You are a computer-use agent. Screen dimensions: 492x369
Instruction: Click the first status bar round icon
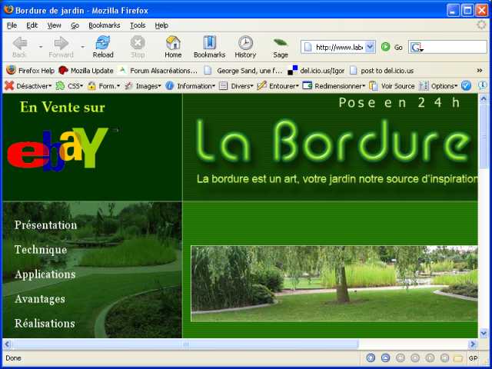pyautogui.click(x=371, y=357)
